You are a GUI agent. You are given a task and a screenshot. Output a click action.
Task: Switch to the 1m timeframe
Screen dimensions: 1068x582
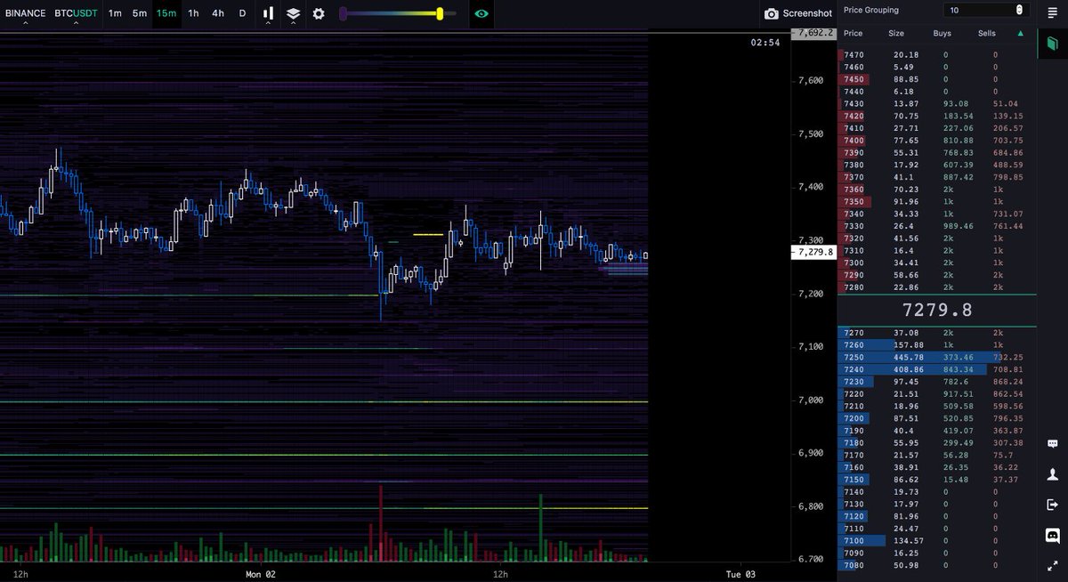pyautogui.click(x=115, y=13)
